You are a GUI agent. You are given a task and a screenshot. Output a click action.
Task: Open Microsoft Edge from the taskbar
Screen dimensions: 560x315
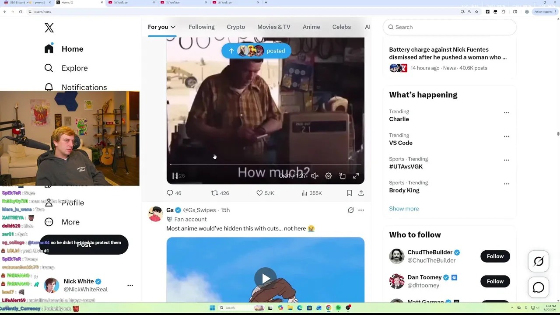[300, 308]
